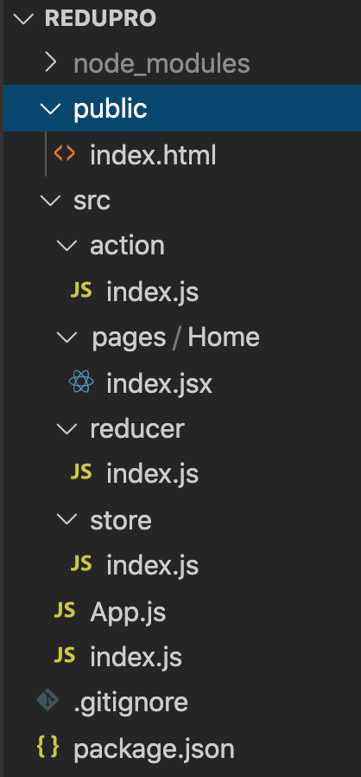Open the .gitignore file
Screen dimensions: 361x777
130,703
